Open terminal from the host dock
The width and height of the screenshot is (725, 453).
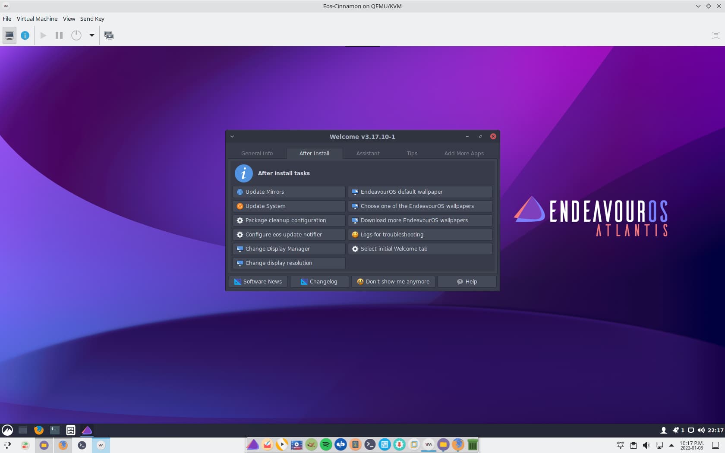370,444
